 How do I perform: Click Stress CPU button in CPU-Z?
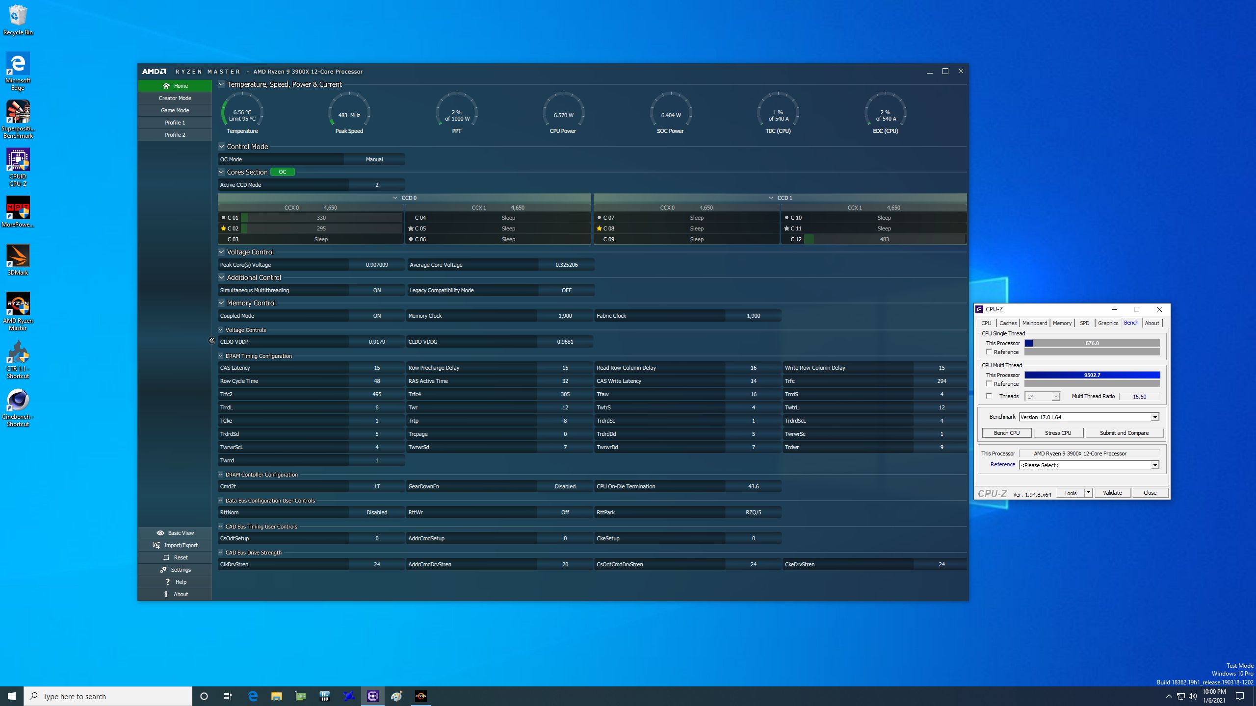(x=1058, y=433)
